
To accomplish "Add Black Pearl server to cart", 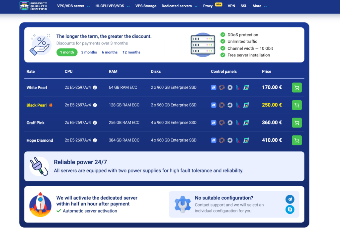I will tap(297, 105).
